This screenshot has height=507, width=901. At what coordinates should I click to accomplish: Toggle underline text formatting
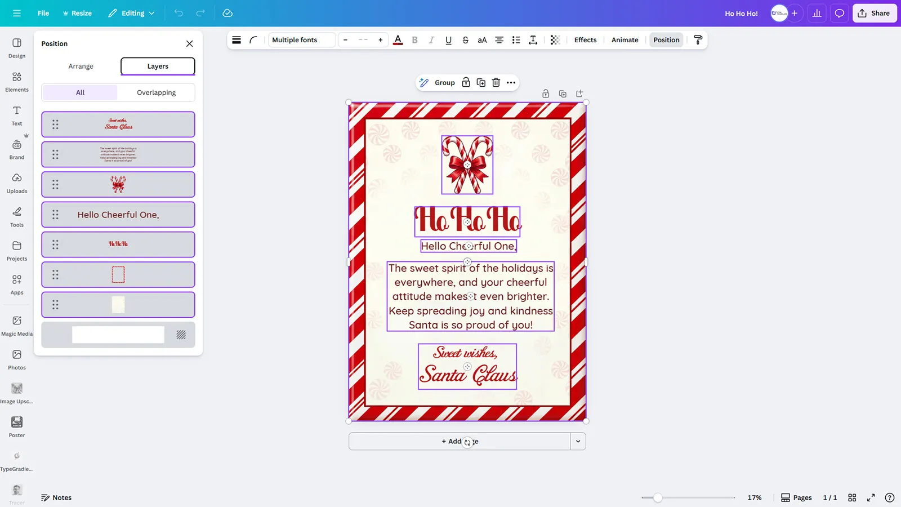click(x=448, y=40)
